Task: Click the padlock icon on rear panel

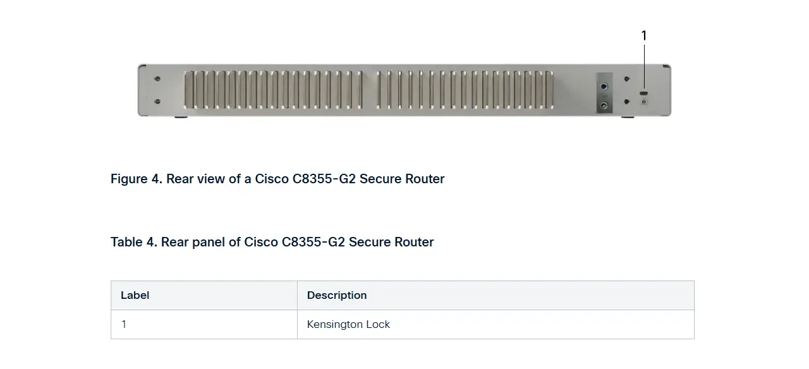Action: click(x=643, y=101)
